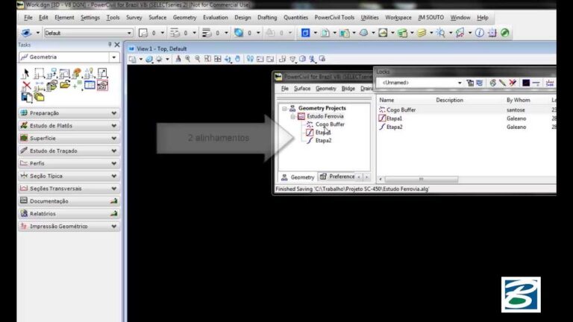Image resolution: width=573 pixels, height=322 pixels.
Task: Sort by the Name column header
Action: (x=386, y=100)
